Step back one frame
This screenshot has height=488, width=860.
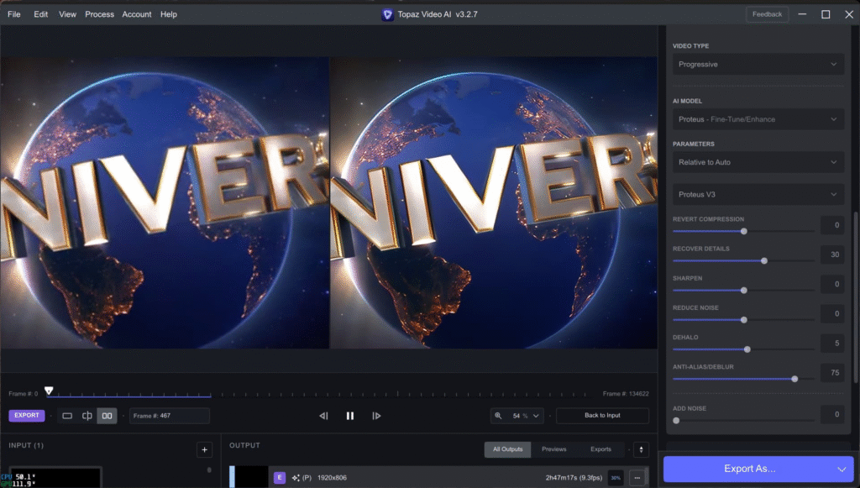pyautogui.click(x=323, y=416)
